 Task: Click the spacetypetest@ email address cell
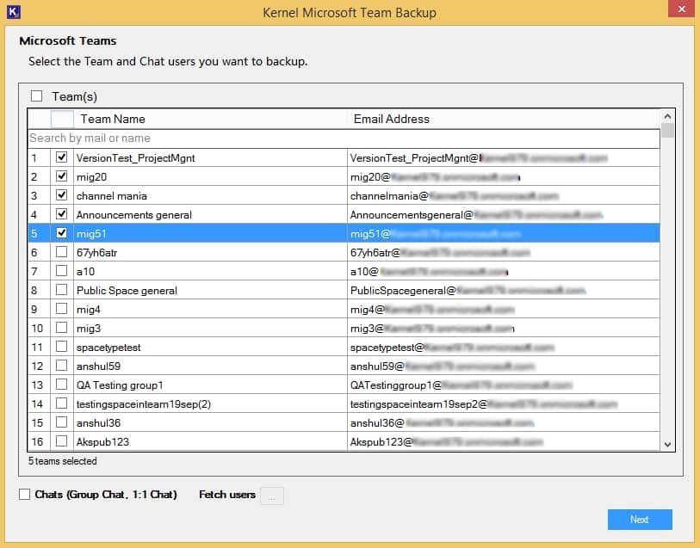point(503,348)
